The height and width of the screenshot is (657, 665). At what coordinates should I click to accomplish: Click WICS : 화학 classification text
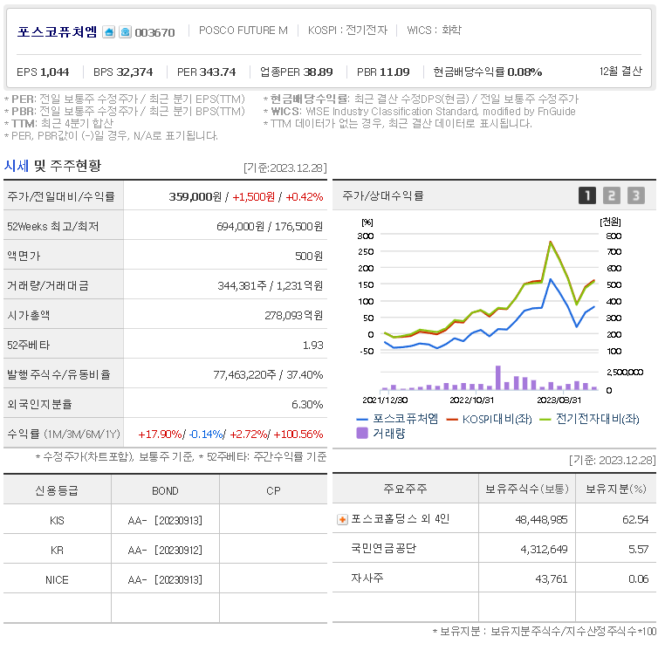[x=434, y=31]
